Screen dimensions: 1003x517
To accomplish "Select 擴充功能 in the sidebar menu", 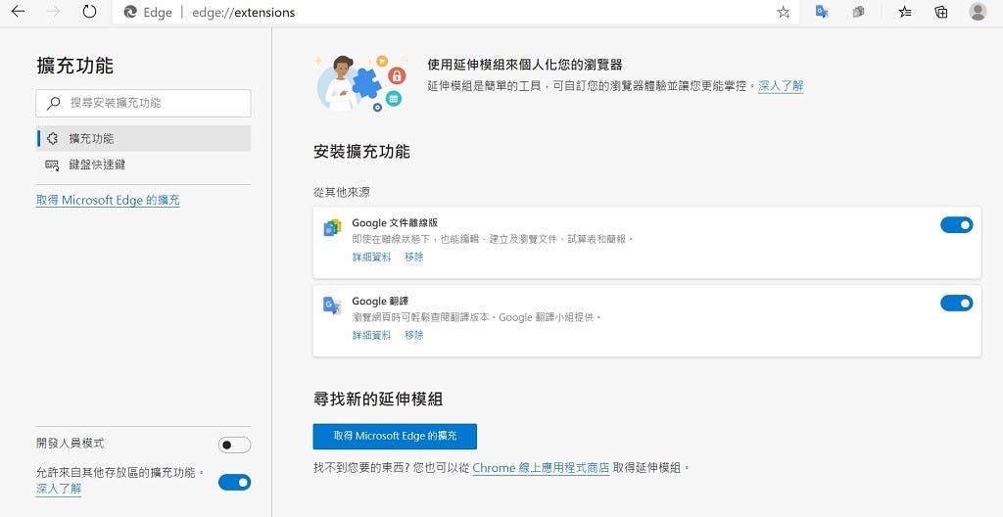I will tap(143, 138).
